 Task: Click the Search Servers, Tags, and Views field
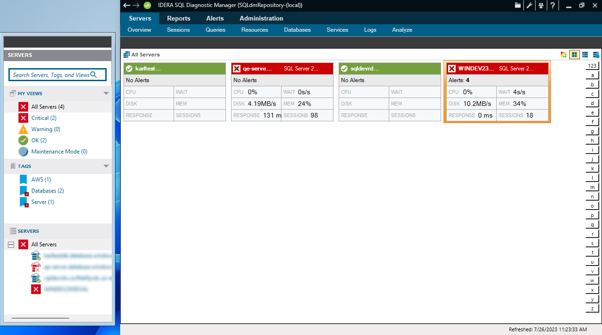point(58,75)
